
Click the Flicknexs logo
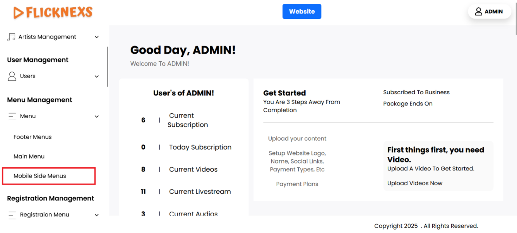[53, 12]
